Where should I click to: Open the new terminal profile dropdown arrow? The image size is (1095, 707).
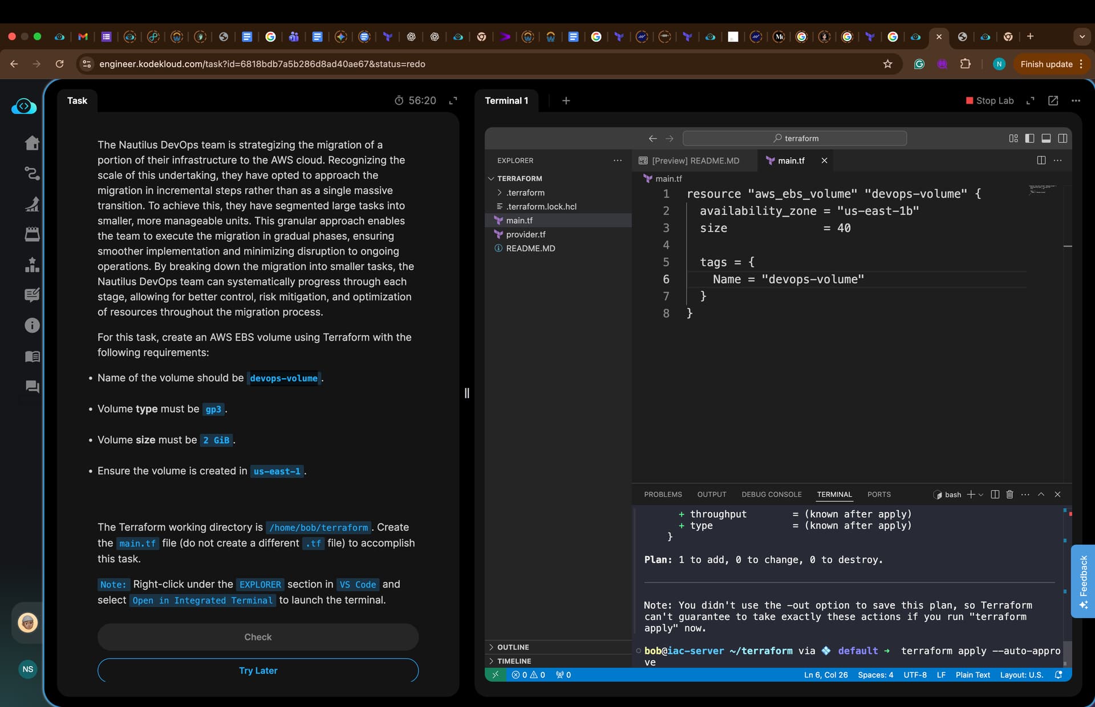tap(981, 495)
